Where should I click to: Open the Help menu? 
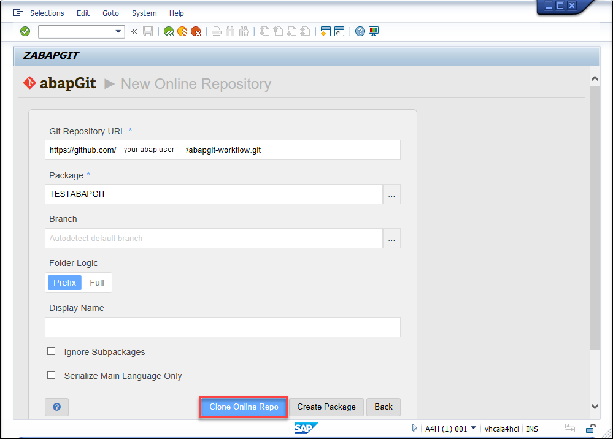click(176, 13)
